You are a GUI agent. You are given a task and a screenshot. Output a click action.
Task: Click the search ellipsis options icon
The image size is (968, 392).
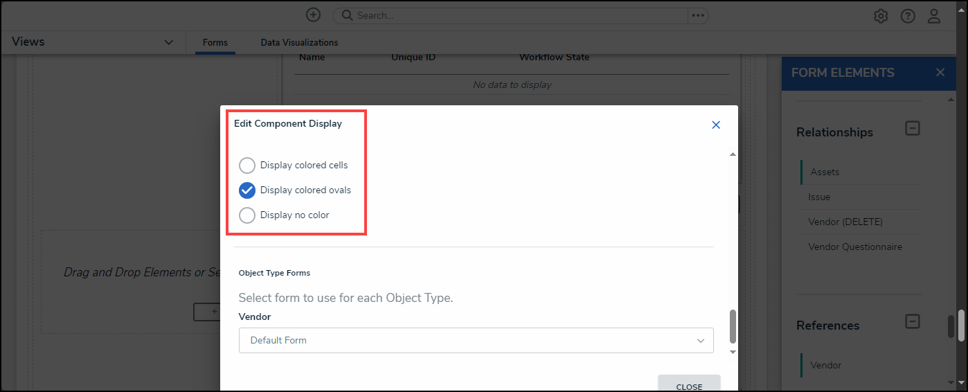(x=697, y=15)
